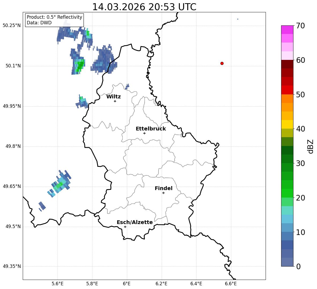Click the cross marker below Ettelbruck

tap(144, 133)
